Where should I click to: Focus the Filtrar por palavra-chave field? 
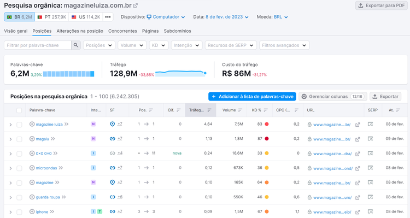pyautogui.click(x=38, y=45)
